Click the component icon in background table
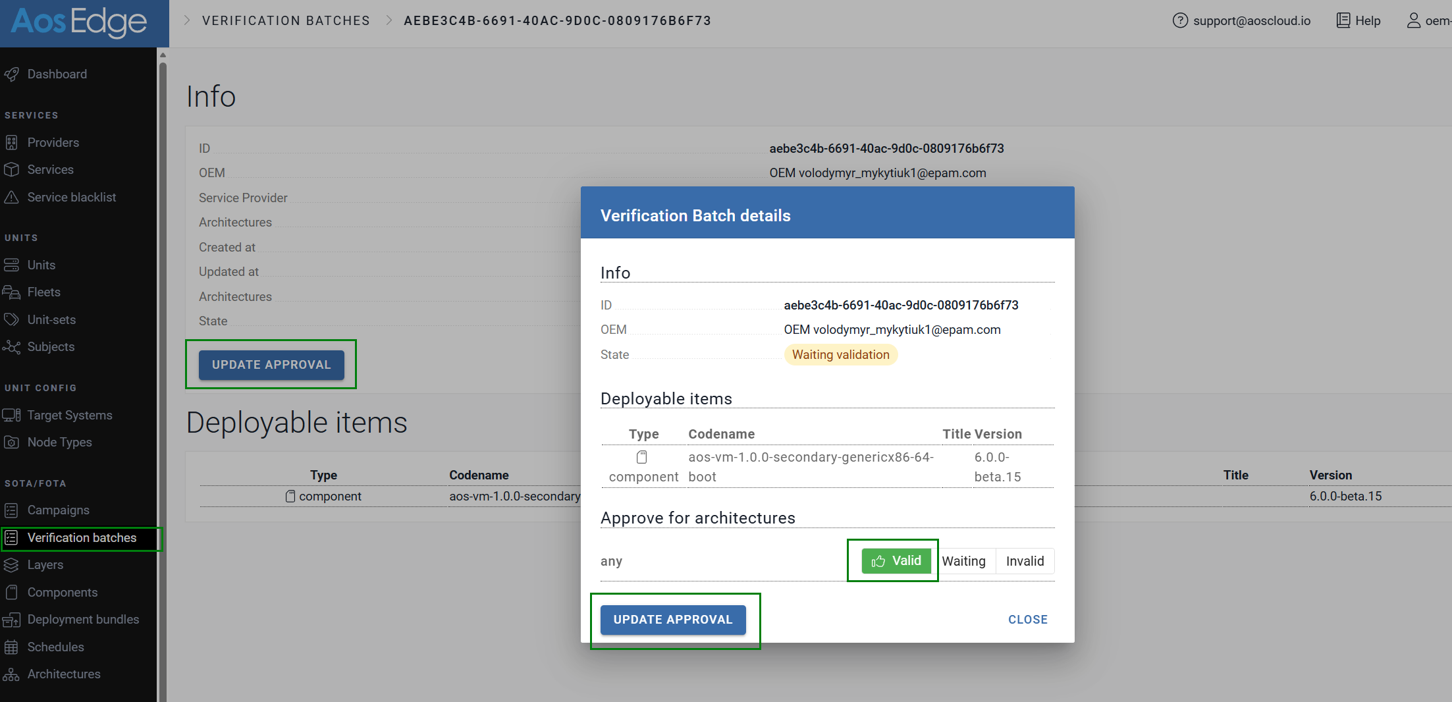 tap(290, 496)
